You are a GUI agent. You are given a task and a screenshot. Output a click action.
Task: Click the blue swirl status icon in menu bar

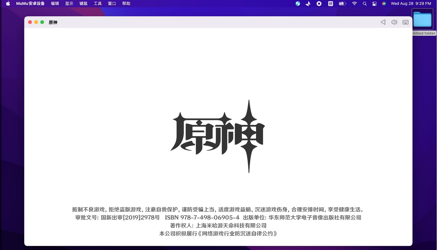pos(298,3)
